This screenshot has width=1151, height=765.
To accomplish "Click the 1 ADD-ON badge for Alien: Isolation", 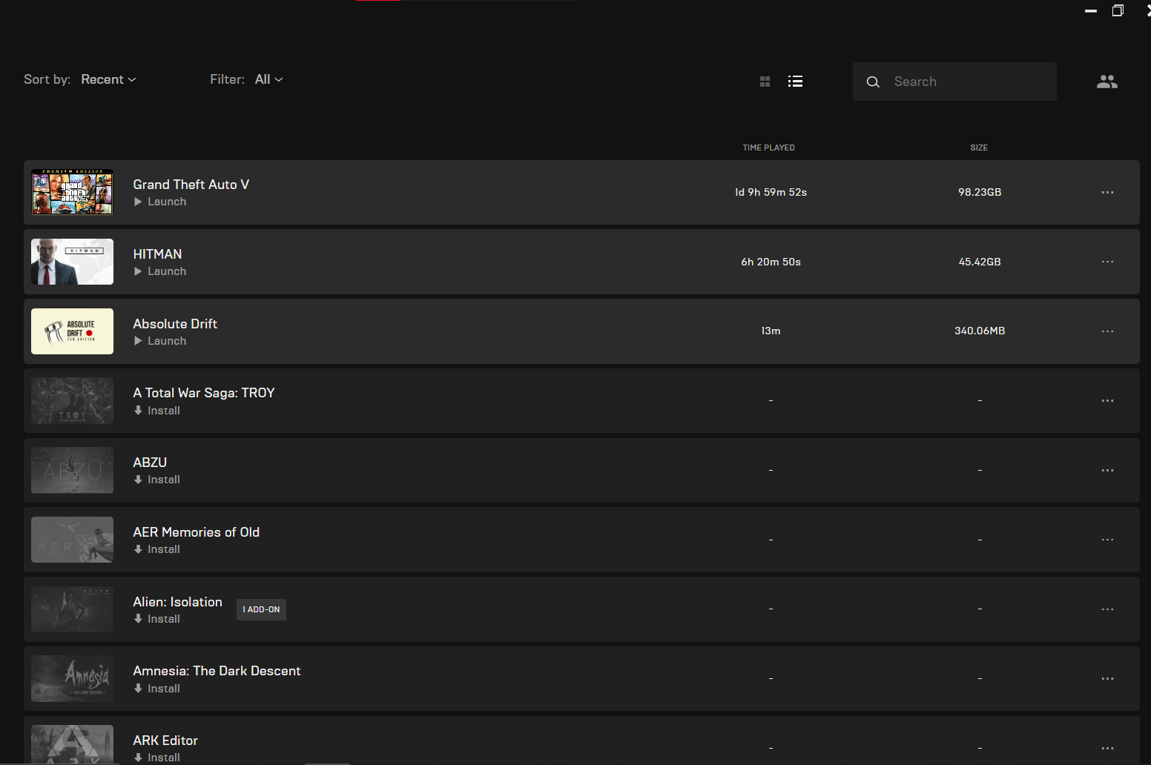I will point(261,609).
